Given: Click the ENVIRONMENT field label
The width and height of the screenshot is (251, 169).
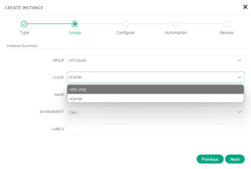Looking at the screenshot, I should point(52,112).
